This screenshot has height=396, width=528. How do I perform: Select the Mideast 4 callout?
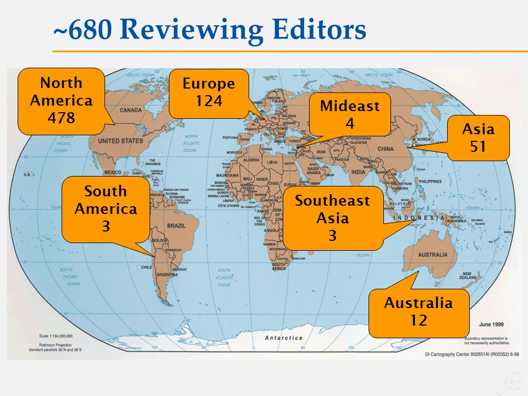[350, 114]
